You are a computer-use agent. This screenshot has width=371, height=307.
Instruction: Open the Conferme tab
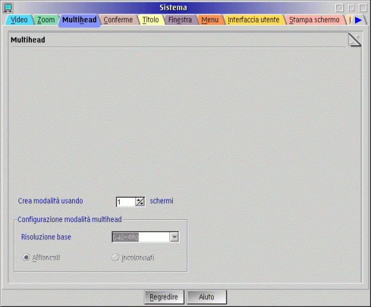point(118,20)
